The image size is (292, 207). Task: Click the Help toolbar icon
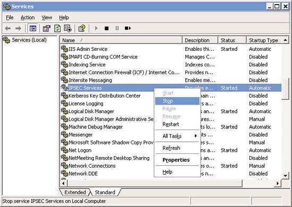(x=82, y=28)
